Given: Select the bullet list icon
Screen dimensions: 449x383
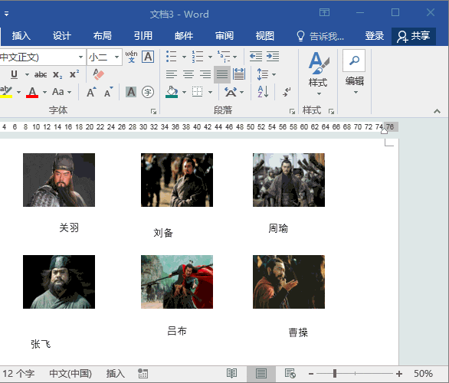Looking at the screenshot, I should pyautogui.click(x=171, y=57).
